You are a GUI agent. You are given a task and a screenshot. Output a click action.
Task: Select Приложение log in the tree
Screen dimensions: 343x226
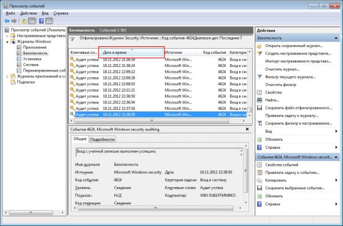coord(35,47)
